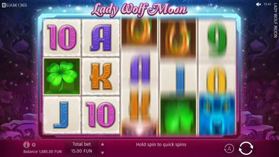Decrease total bet with down arrow
Screen dimensions: 279x157
click(103, 153)
